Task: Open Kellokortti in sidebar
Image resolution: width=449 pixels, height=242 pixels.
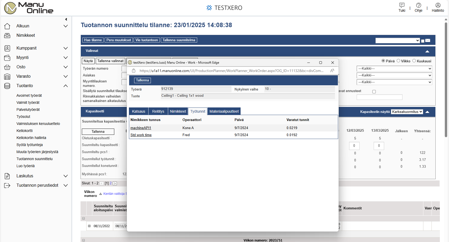Action: point(25,131)
